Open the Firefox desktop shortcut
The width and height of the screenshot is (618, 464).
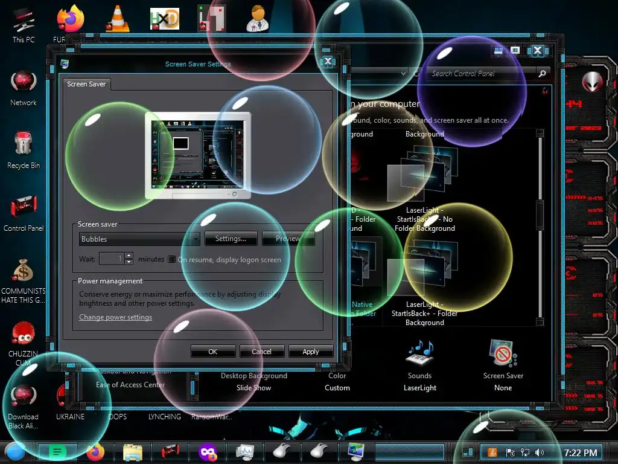[70, 20]
